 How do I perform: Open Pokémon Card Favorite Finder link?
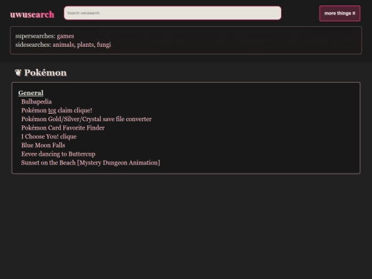tap(63, 128)
